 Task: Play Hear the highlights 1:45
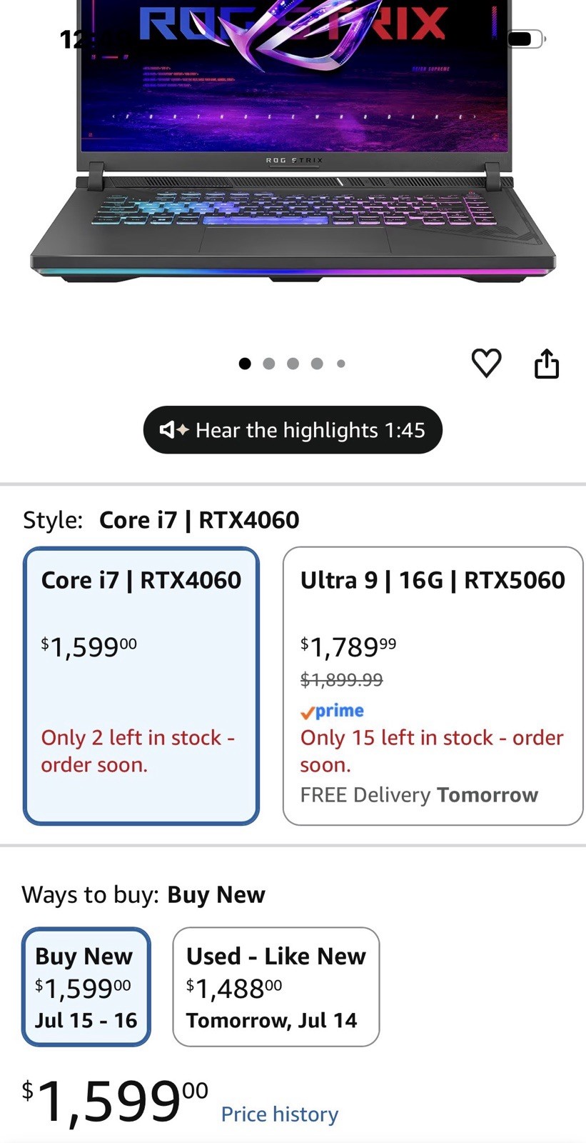point(293,430)
